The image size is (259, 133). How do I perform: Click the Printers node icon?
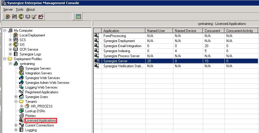click(x=21, y=116)
